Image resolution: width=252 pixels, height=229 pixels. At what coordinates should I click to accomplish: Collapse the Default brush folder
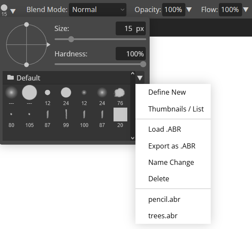click(x=66, y=78)
